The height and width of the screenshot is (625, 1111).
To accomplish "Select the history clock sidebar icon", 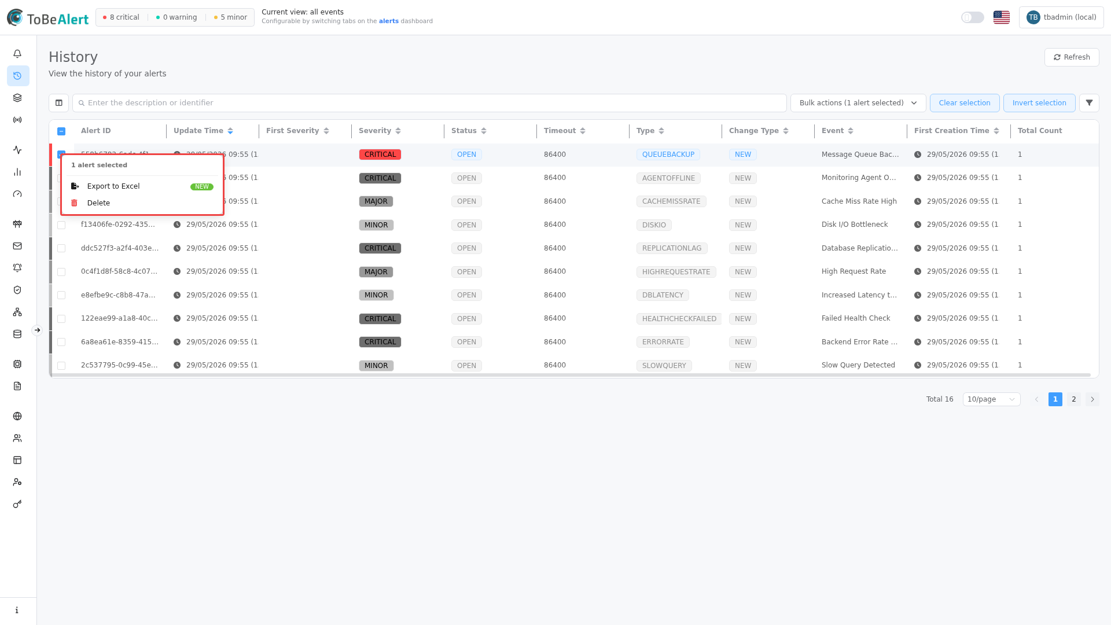I will tap(17, 76).
